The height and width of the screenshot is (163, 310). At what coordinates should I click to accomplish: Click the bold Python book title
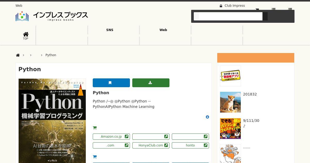[x=101, y=93]
